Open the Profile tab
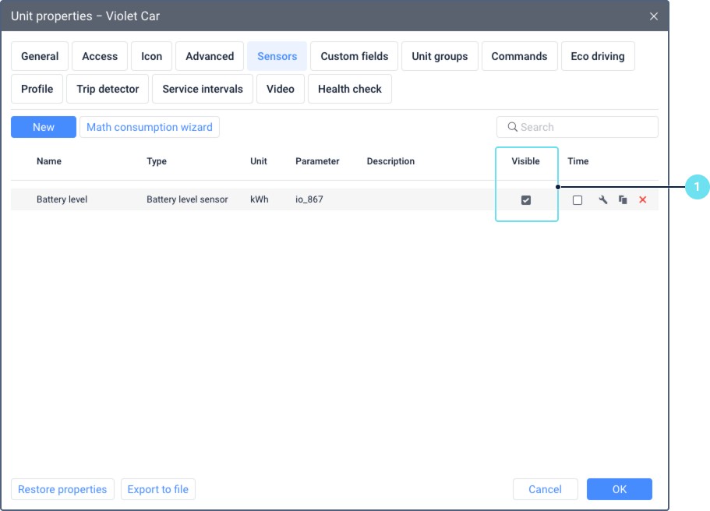The height and width of the screenshot is (511, 710). (37, 89)
